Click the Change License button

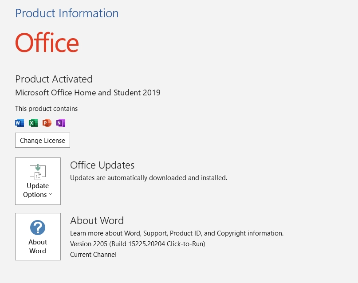[x=43, y=140]
